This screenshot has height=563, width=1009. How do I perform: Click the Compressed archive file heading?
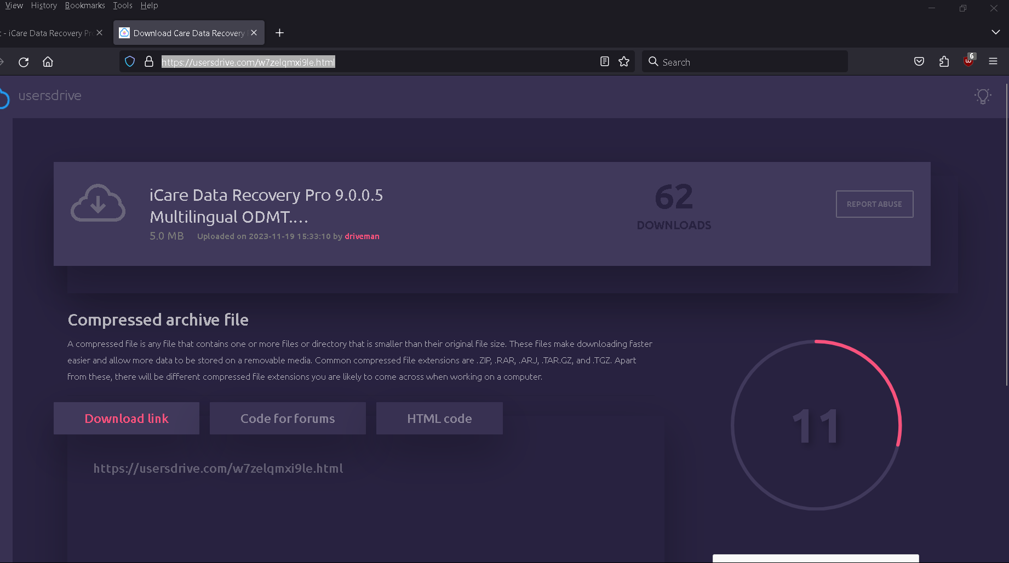tap(158, 320)
